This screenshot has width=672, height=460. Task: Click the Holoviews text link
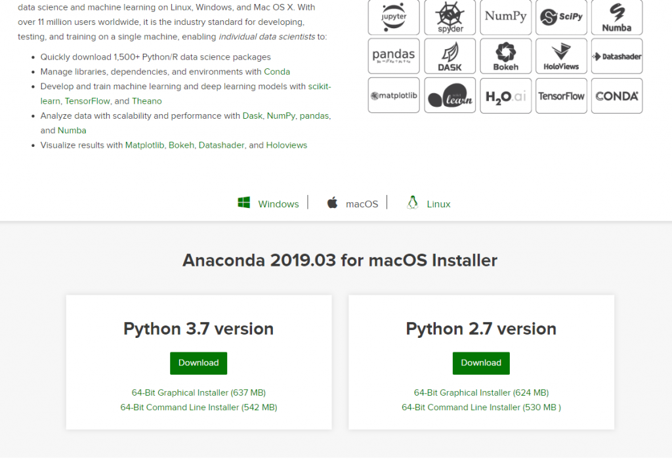click(x=287, y=145)
